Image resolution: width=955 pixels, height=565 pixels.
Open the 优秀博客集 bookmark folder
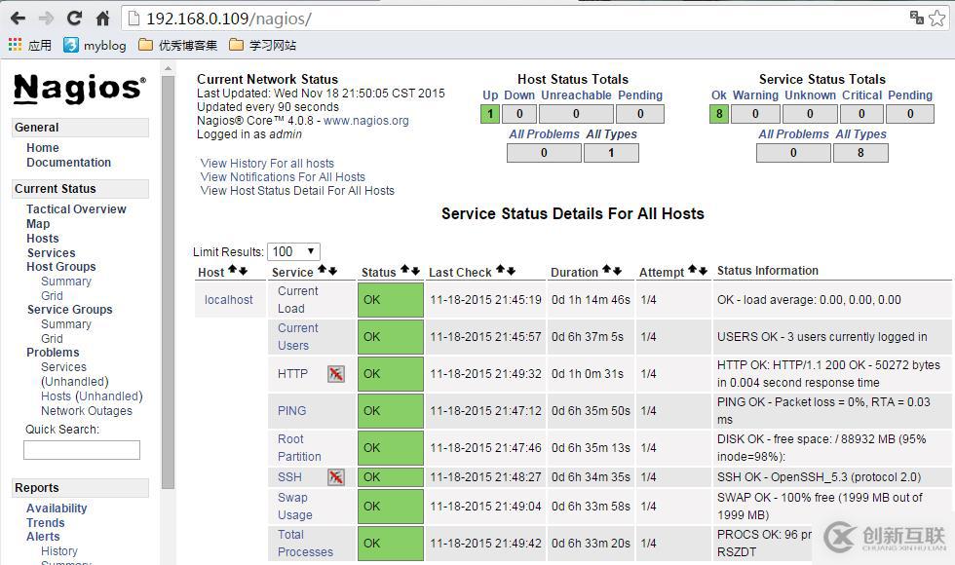tap(177, 45)
